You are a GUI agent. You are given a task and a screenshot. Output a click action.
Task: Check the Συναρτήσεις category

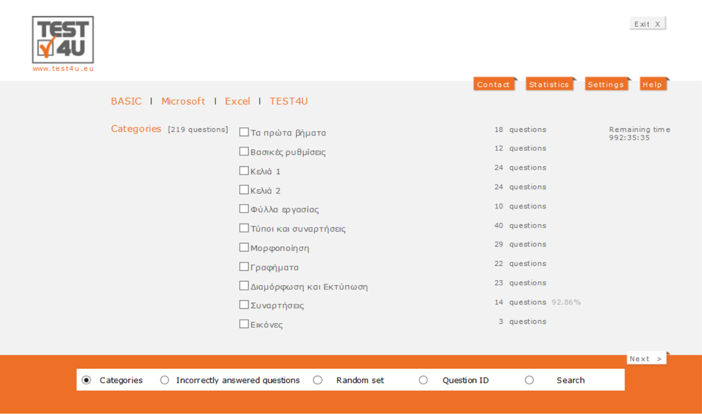(x=244, y=305)
